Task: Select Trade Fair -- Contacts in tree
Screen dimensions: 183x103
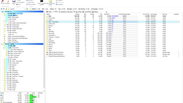Action: [18, 76]
